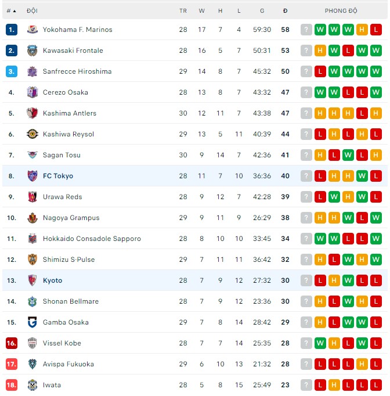The height and width of the screenshot is (396, 390).
Task: Sort table by the # rank column
Action: (11, 10)
